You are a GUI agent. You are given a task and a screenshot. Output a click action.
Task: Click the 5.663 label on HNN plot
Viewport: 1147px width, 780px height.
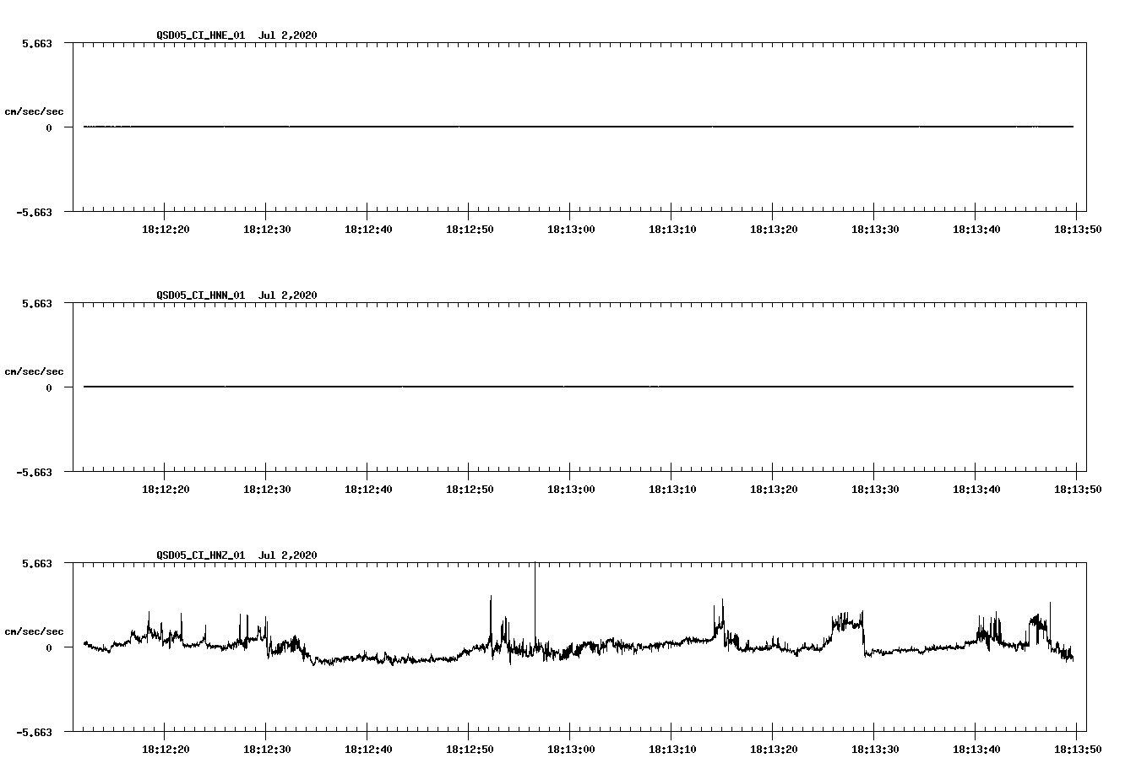pyautogui.click(x=37, y=303)
